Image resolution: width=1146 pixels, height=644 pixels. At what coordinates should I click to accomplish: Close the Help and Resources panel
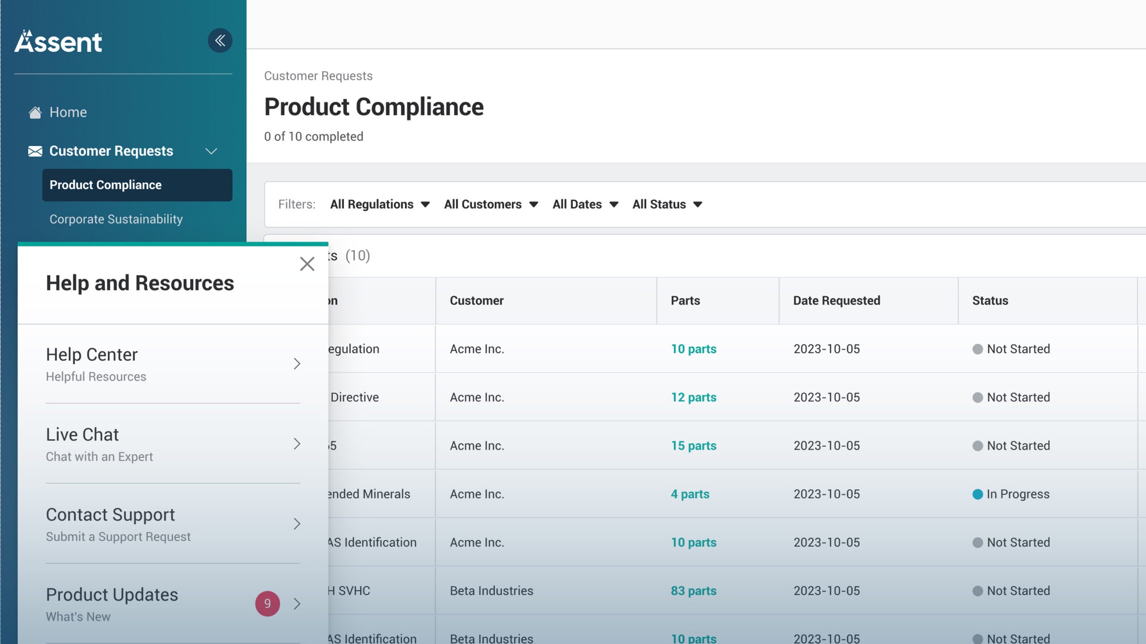307,264
